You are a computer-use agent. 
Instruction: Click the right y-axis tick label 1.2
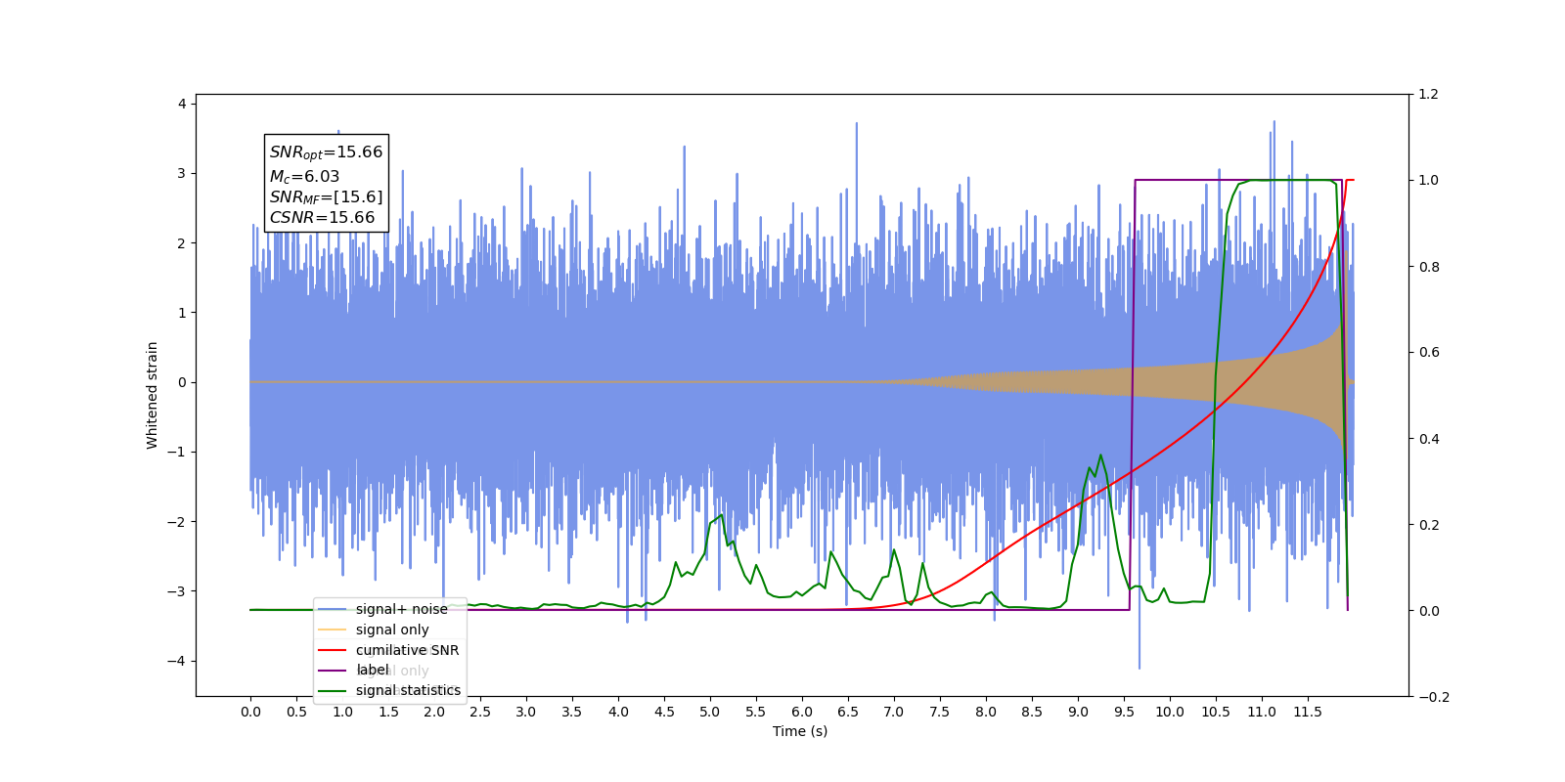pos(1429,95)
